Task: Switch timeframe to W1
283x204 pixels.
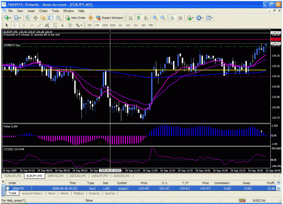Action: point(144,25)
